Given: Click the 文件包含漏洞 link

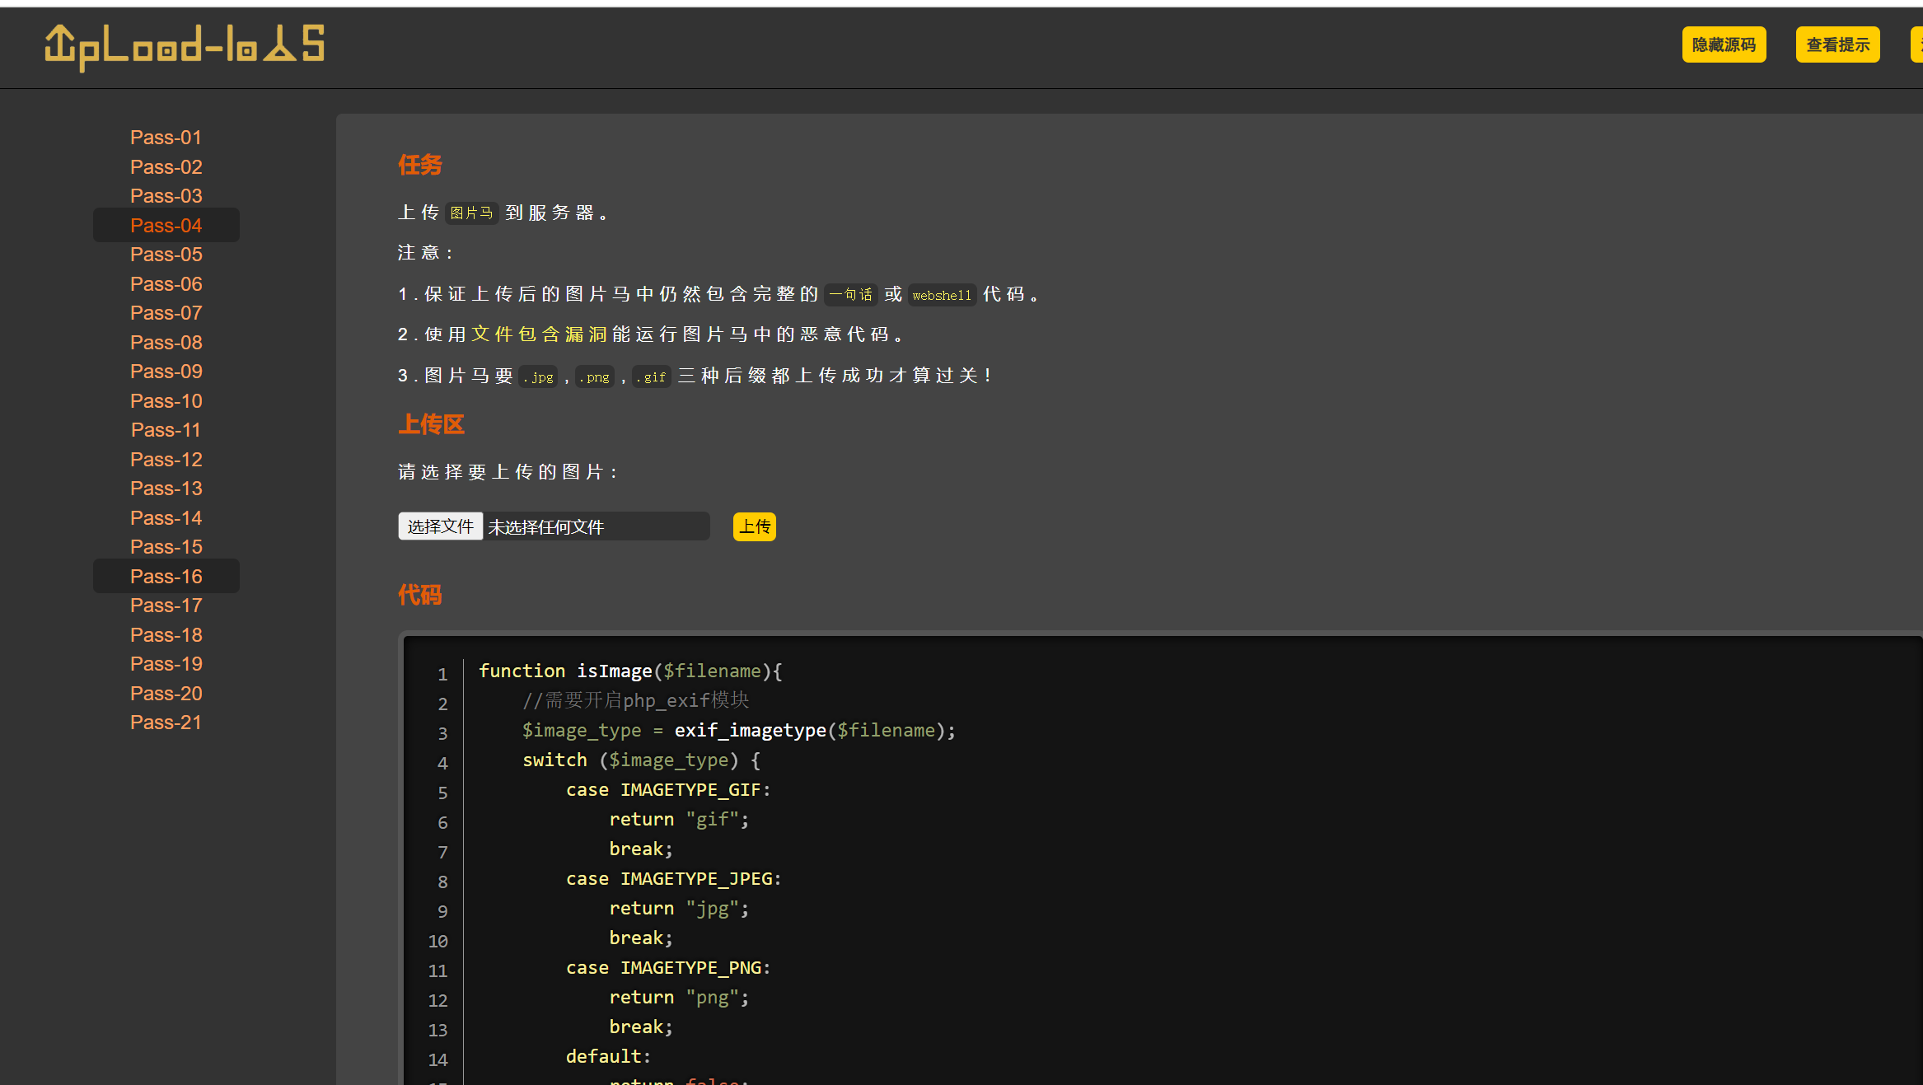Looking at the screenshot, I should pyautogui.click(x=539, y=334).
